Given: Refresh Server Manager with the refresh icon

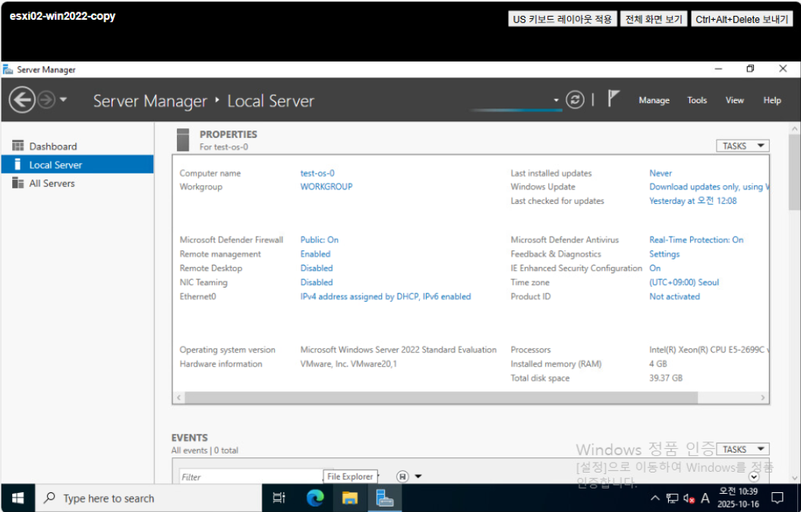Looking at the screenshot, I should click(x=575, y=99).
